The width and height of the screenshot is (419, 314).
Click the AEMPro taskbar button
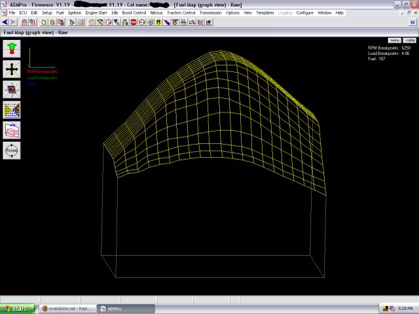coord(126,309)
